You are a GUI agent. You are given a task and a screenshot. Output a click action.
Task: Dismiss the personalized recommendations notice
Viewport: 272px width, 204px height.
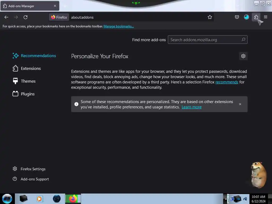pos(240,104)
